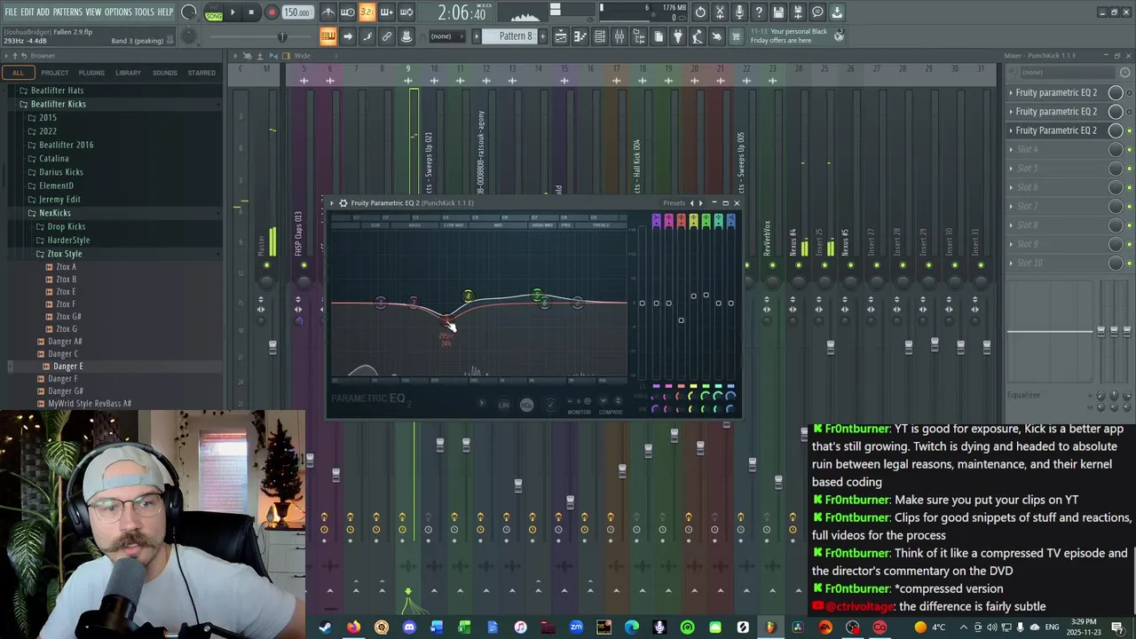
Task: Switch browser to PLUGINS tab
Action: pos(91,73)
